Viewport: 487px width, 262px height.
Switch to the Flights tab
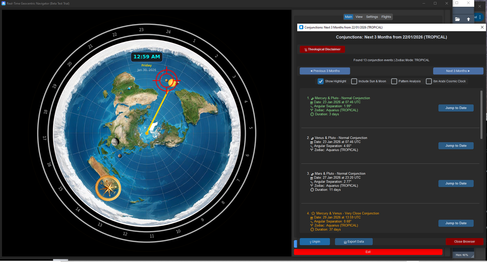pyautogui.click(x=386, y=17)
